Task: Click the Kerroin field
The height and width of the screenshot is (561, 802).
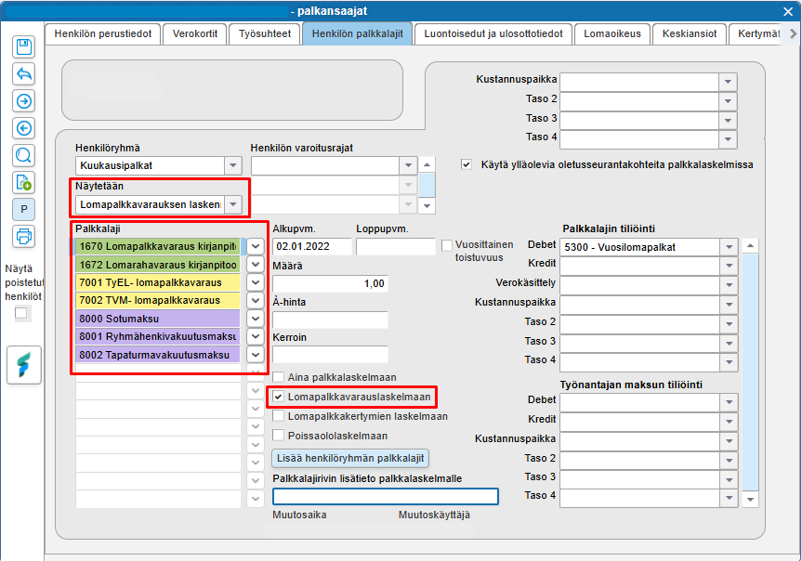Action: tap(330, 355)
